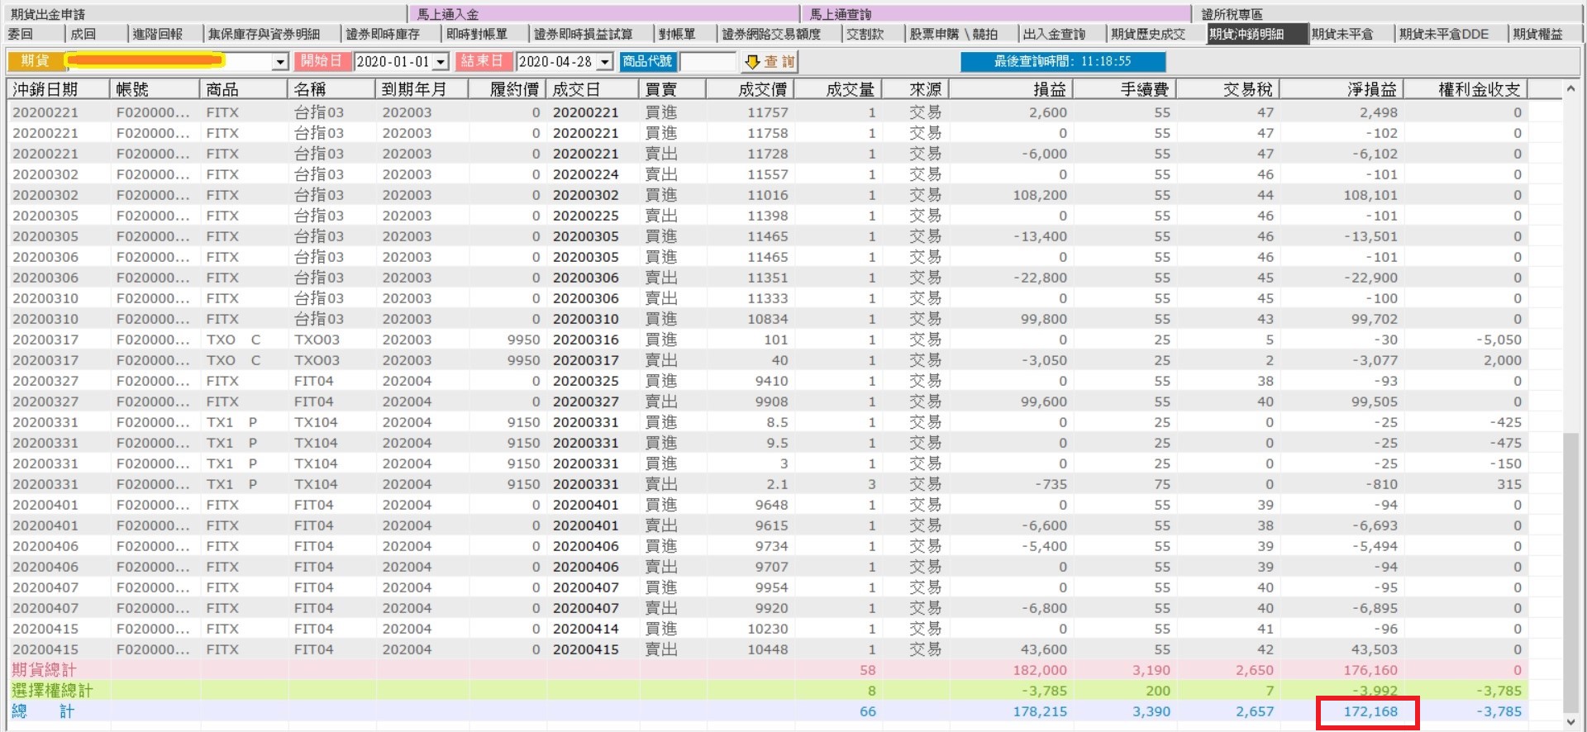1587x732 pixels.
Task: Sort by 成交量 column header
Action: (x=838, y=89)
